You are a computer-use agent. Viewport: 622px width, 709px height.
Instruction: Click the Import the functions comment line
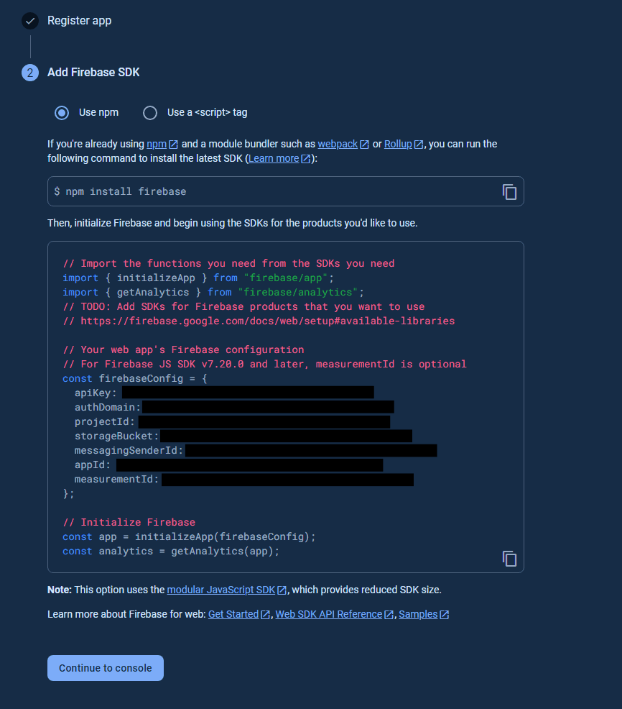tap(228, 264)
